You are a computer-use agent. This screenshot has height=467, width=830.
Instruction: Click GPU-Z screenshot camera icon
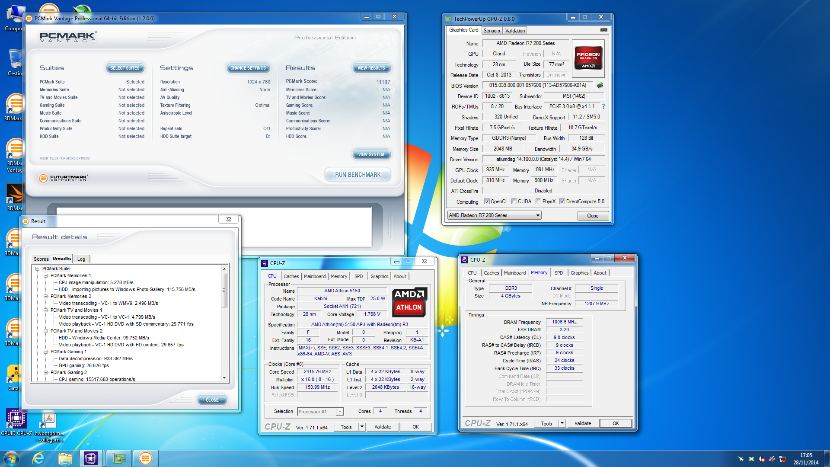[603, 30]
